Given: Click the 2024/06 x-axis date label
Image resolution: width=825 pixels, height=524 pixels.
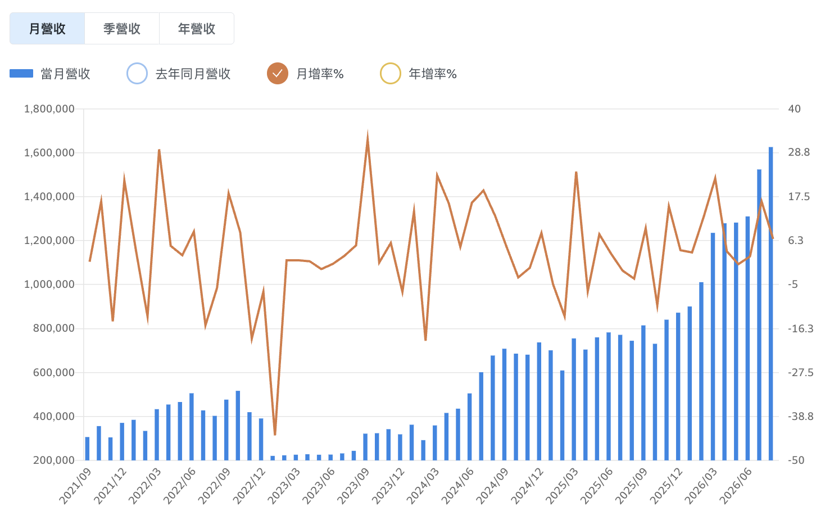Looking at the screenshot, I should 457,486.
